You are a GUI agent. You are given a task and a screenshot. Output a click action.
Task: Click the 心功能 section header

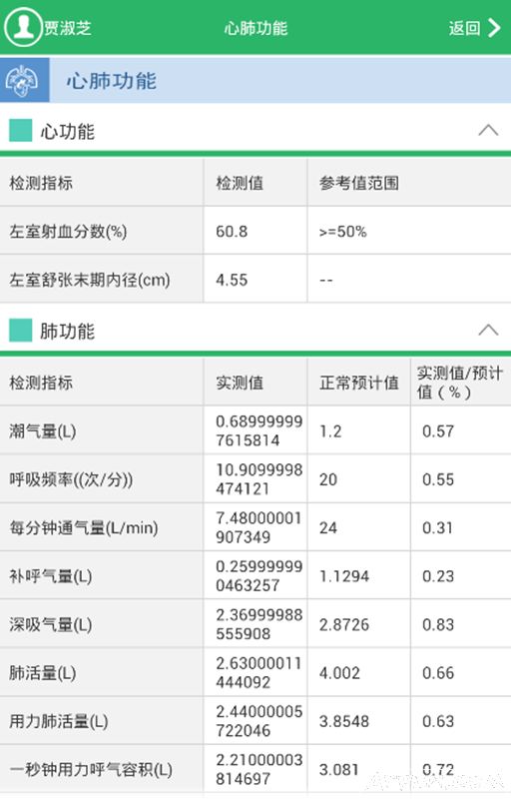255,131
